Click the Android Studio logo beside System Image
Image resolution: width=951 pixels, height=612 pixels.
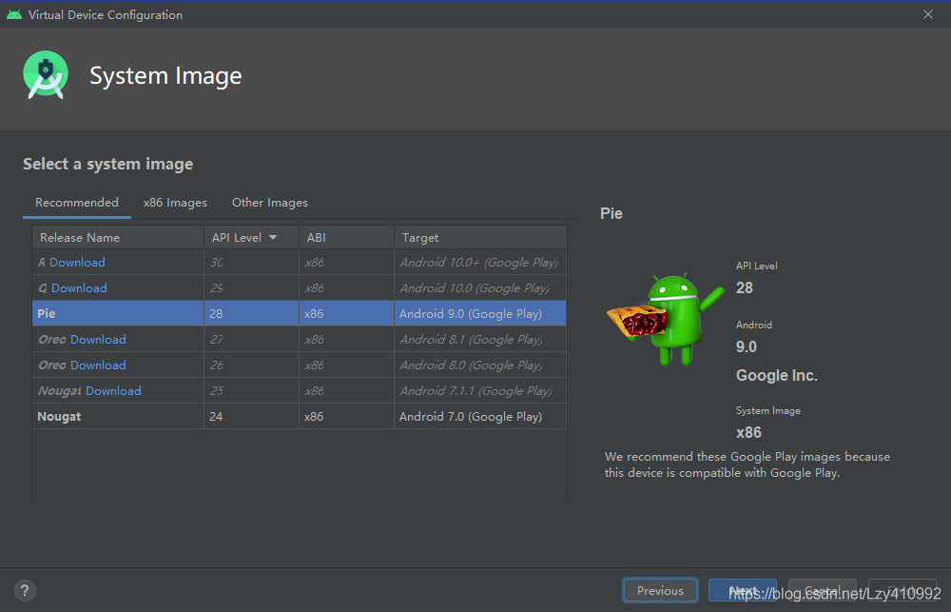[46, 74]
